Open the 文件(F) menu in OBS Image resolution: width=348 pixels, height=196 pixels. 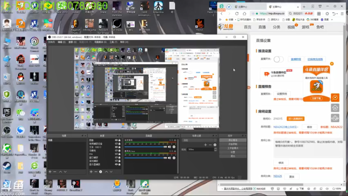(x=51, y=42)
